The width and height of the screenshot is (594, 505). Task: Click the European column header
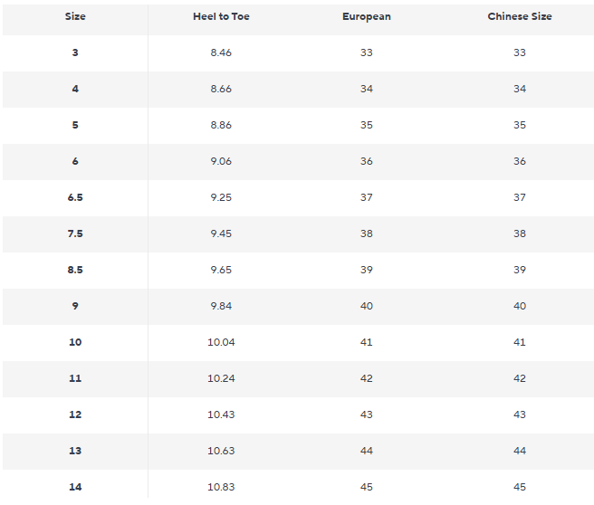point(367,16)
